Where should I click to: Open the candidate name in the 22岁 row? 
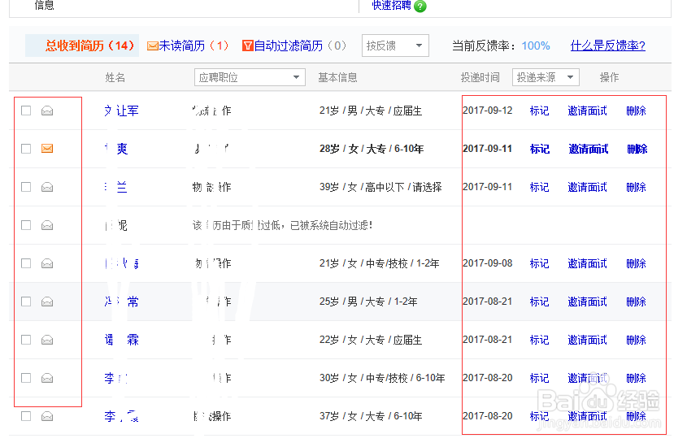(121, 340)
